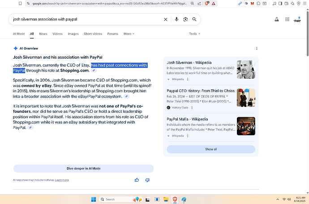
Task: Click PayPal Mafia group photo thumbnail
Action: [246, 126]
